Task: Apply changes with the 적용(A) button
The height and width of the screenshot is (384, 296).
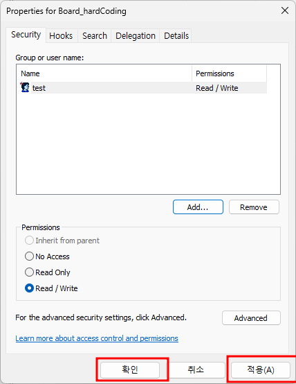Action: 261,369
